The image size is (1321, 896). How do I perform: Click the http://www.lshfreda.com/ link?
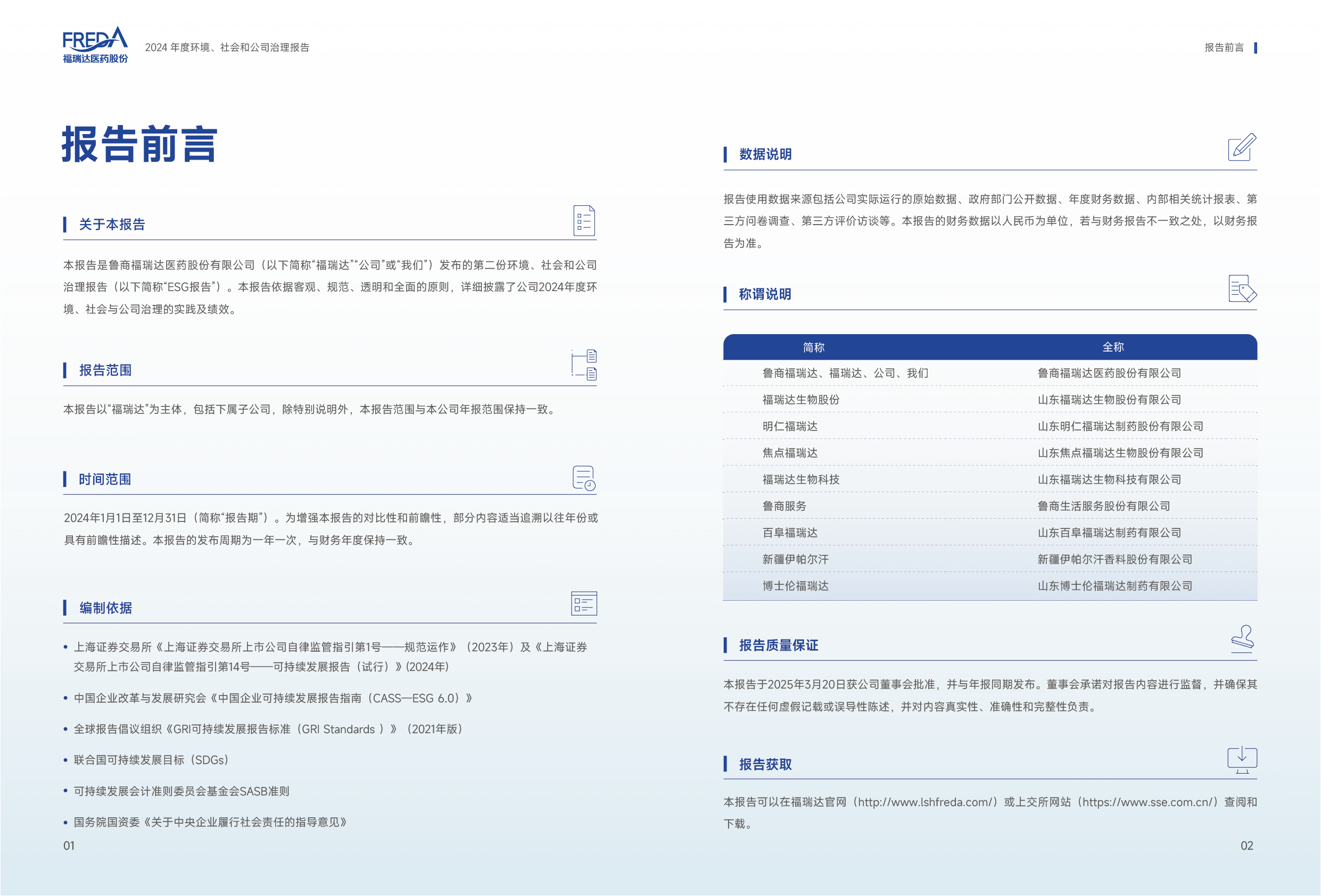coord(925,802)
